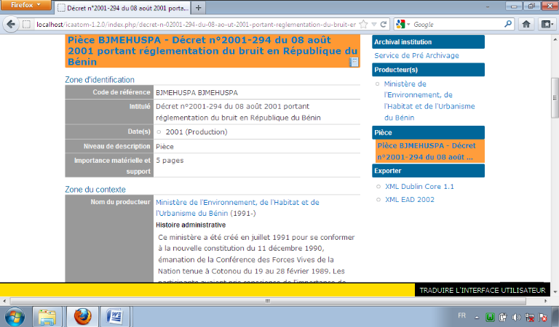Open Ministère de l'Environnement link in Nom du producteur
The width and height of the screenshot is (559, 327).
click(x=237, y=208)
